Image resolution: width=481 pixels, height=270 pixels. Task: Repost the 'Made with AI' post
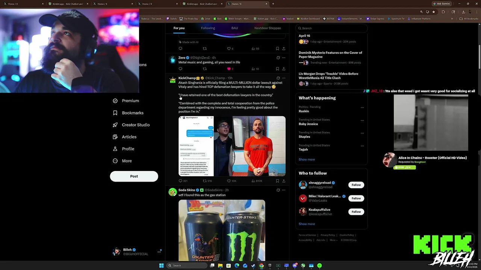click(x=205, y=48)
